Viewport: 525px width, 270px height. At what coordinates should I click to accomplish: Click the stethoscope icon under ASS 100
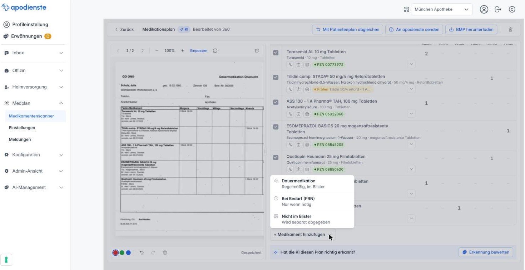coord(290,114)
